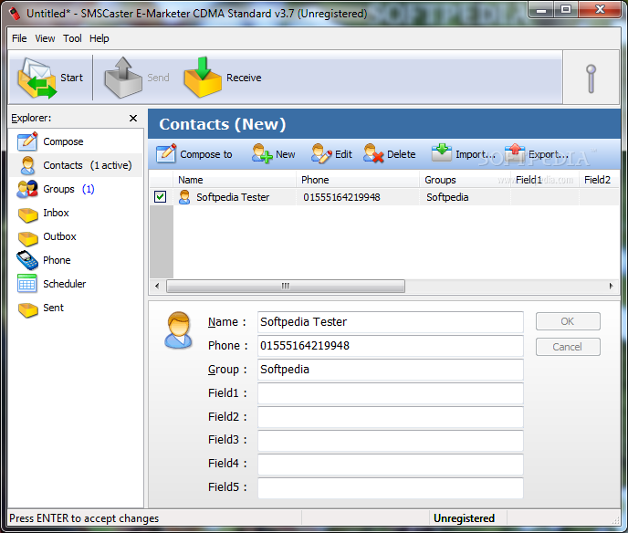Select Contacts in the Explorer panel
Screen dimensions: 628x533
point(76,165)
